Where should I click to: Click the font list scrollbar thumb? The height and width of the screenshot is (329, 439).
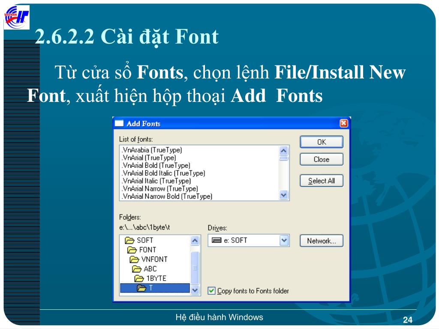pos(284,159)
